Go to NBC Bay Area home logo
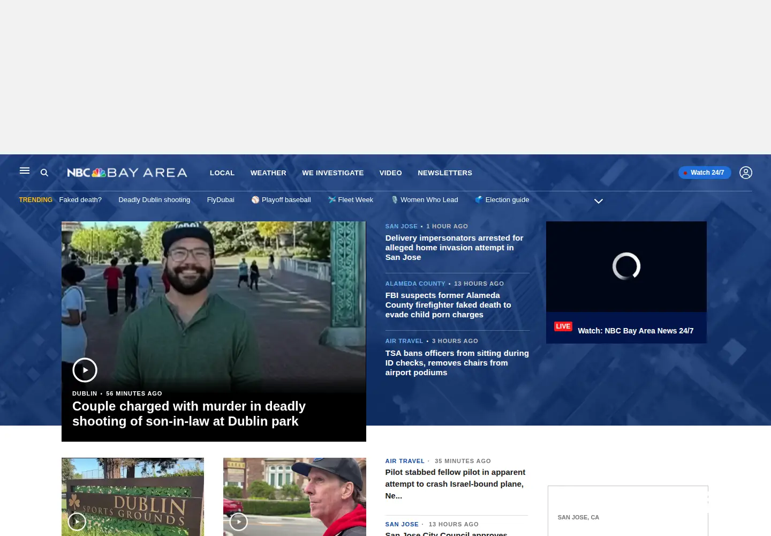This screenshot has width=771, height=536. click(x=127, y=173)
